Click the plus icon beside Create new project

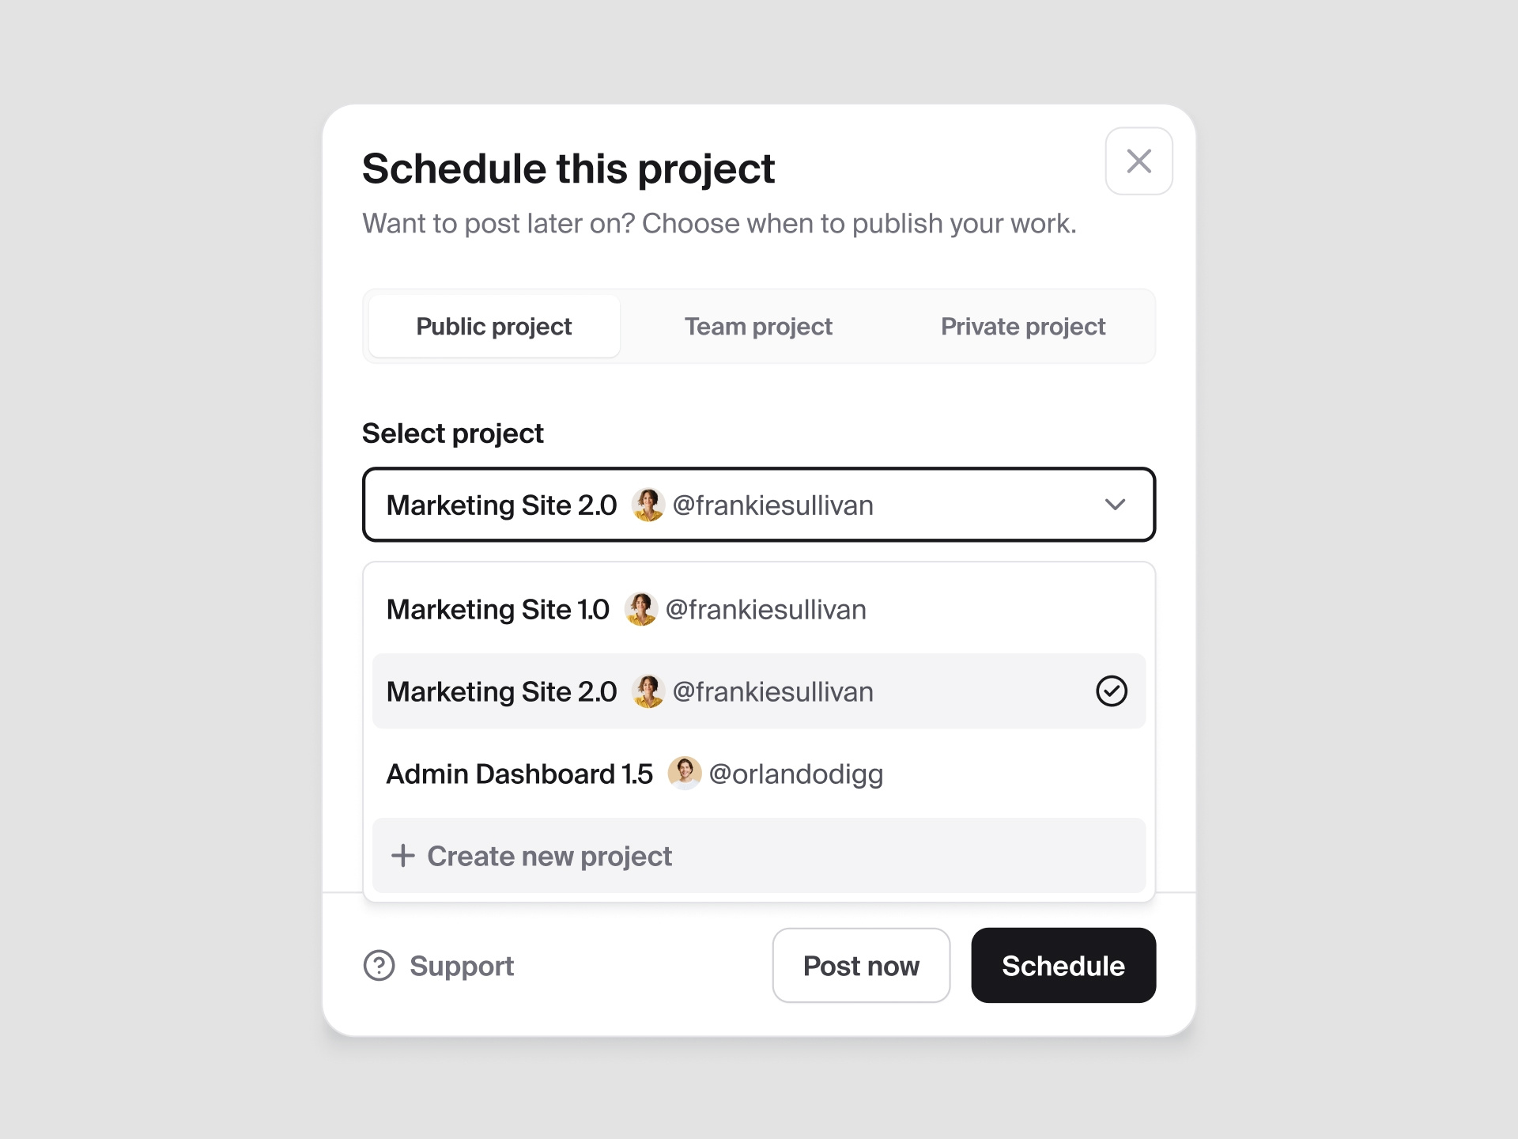(403, 856)
